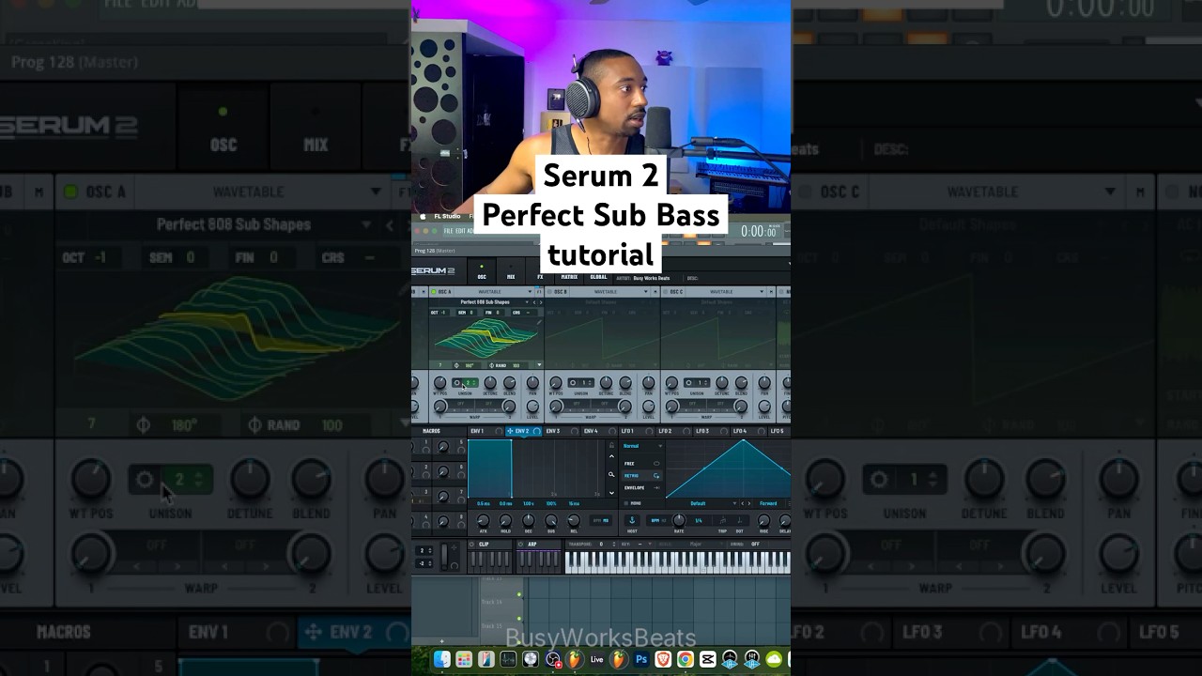Click the 1/4 rate value

coord(698,520)
